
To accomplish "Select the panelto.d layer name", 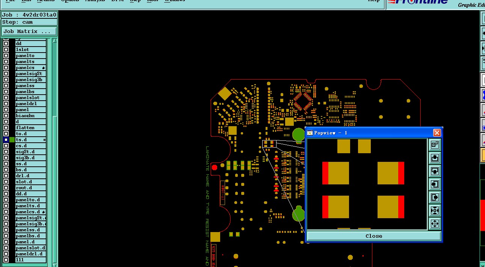I will 31,200.
